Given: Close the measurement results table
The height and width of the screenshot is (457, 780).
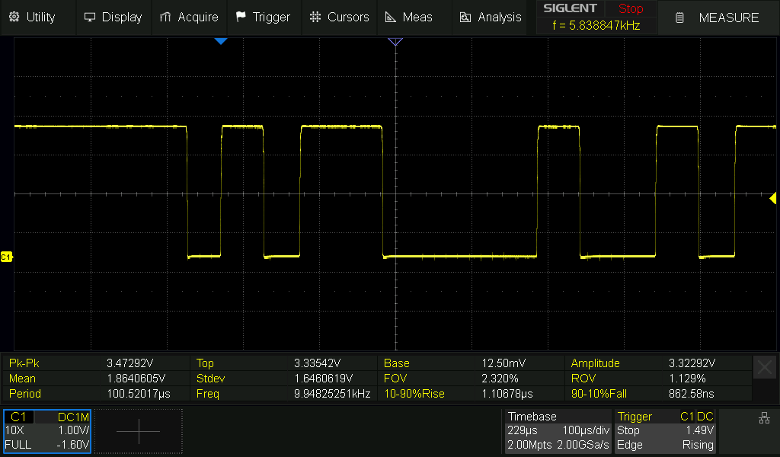Looking at the screenshot, I should [765, 367].
